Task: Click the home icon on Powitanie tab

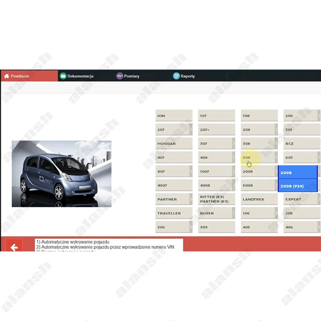Action: (6, 76)
